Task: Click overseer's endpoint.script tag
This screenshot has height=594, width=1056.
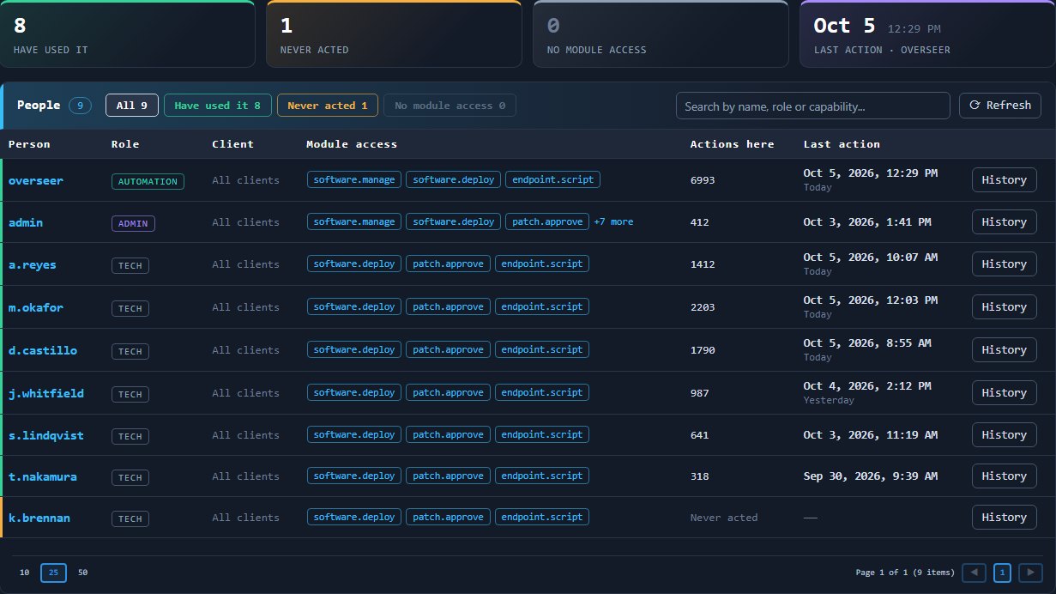Action: pos(552,180)
